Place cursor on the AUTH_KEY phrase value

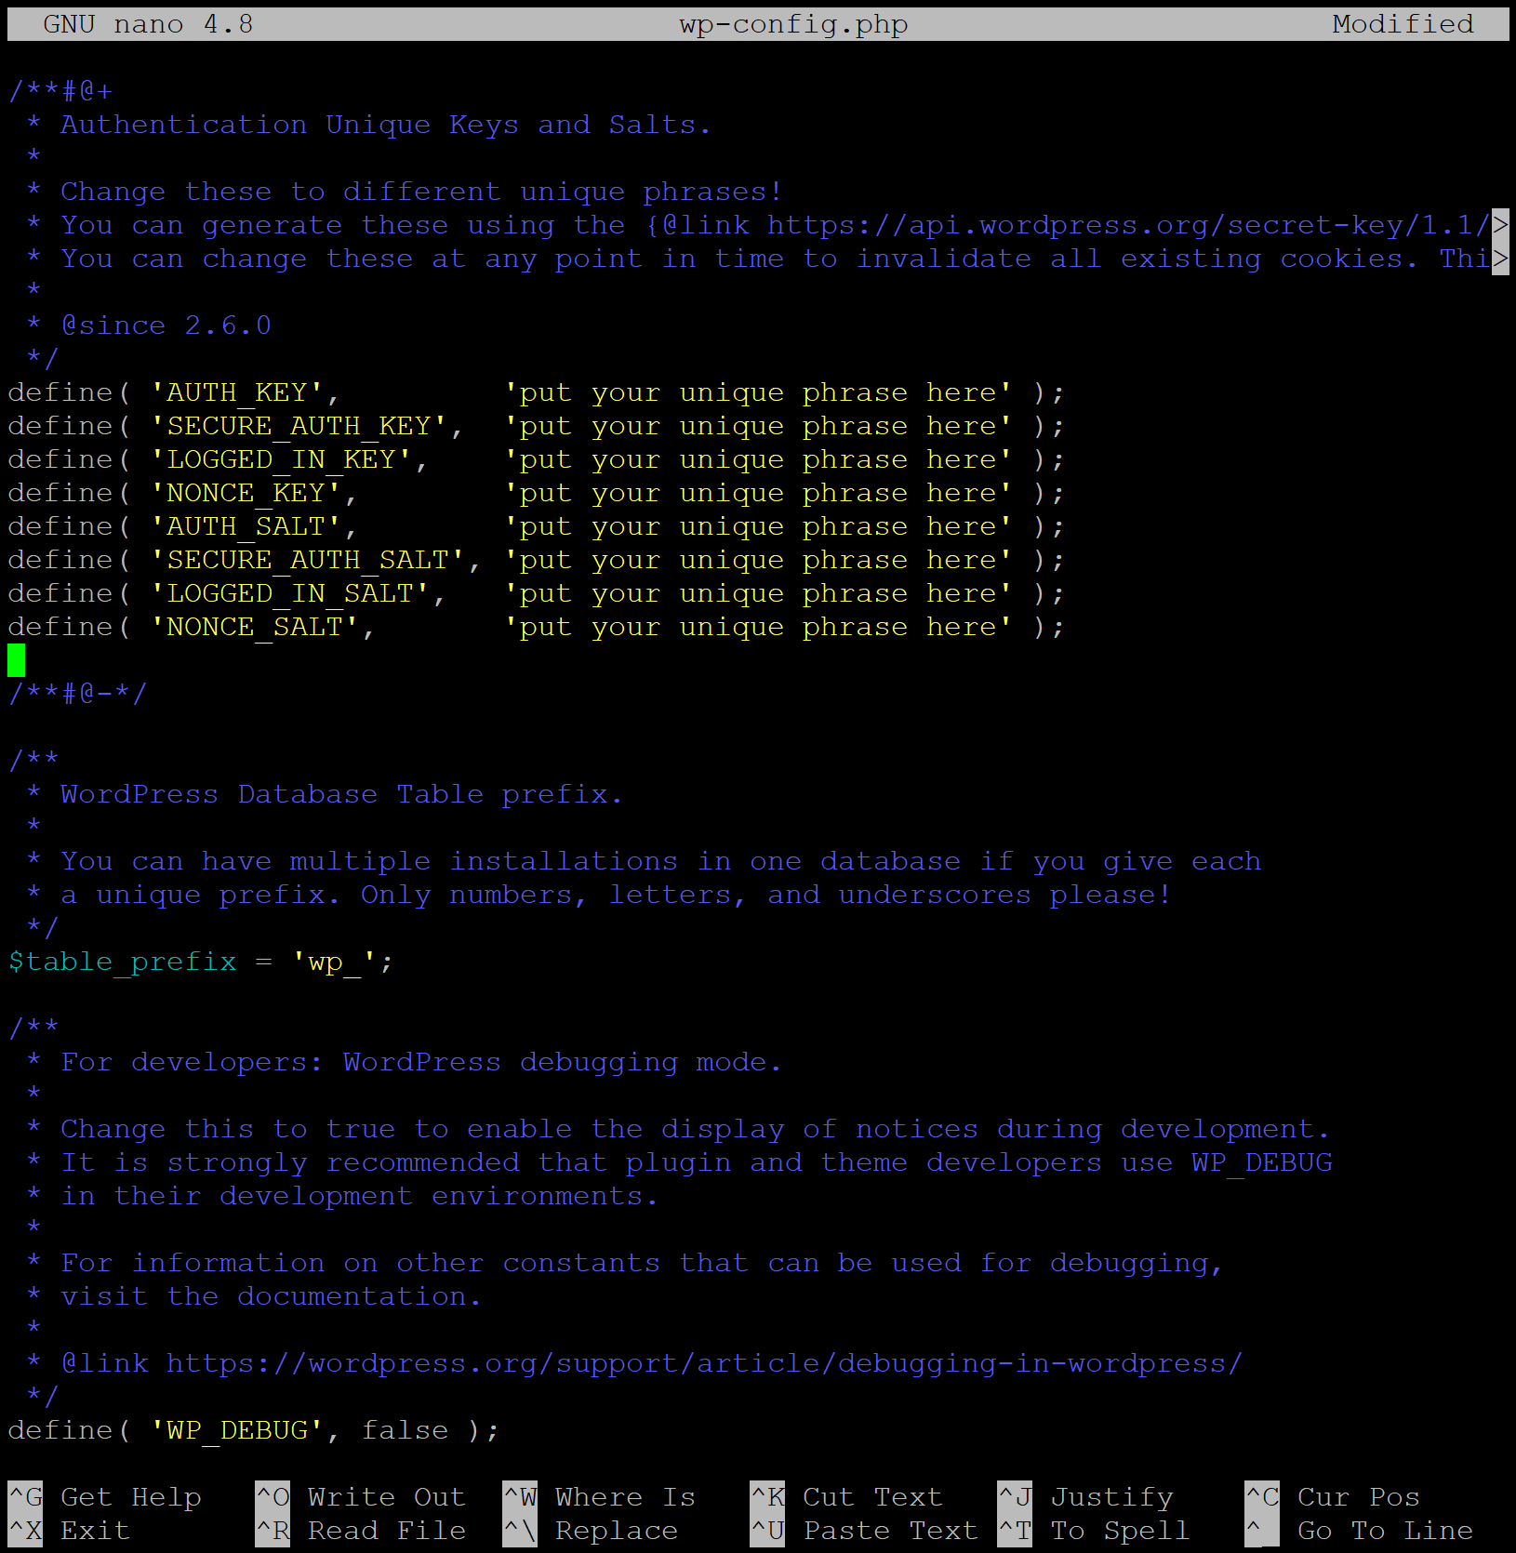(x=757, y=392)
